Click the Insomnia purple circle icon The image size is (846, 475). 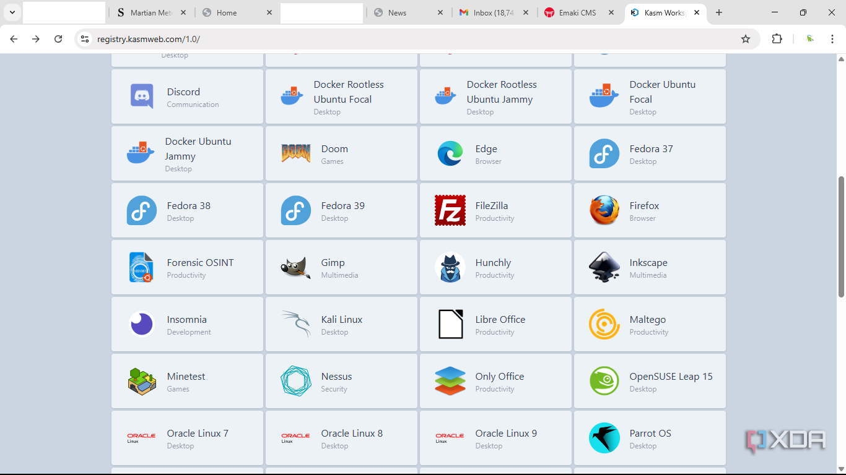tap(142, 324)
